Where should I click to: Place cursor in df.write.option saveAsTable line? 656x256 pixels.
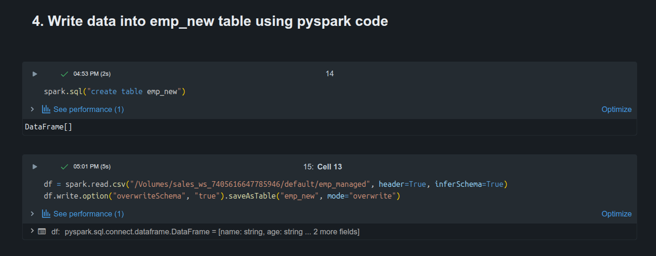(222, 196)
